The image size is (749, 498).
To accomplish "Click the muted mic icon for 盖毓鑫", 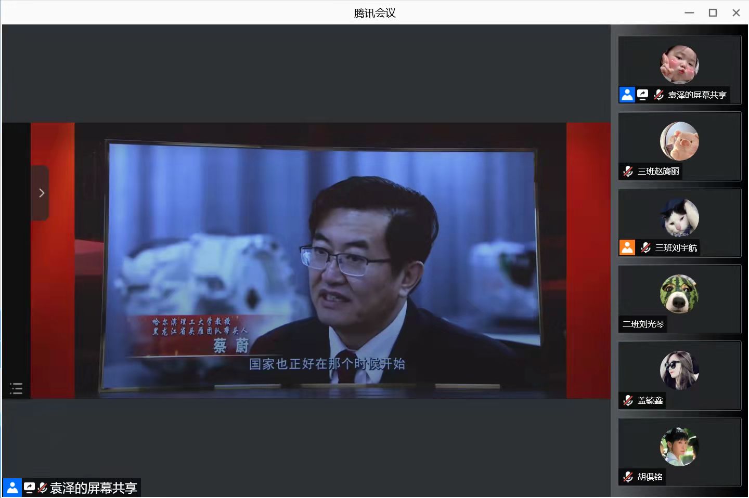I will tap(628, 400).
